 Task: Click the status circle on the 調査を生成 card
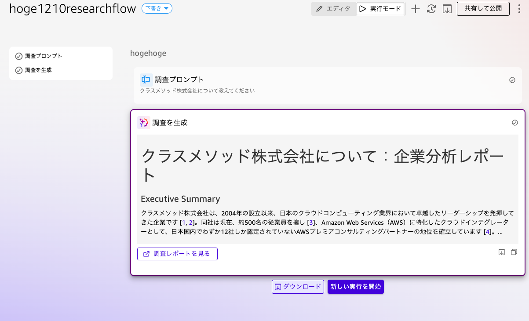(x=515, y=123)
